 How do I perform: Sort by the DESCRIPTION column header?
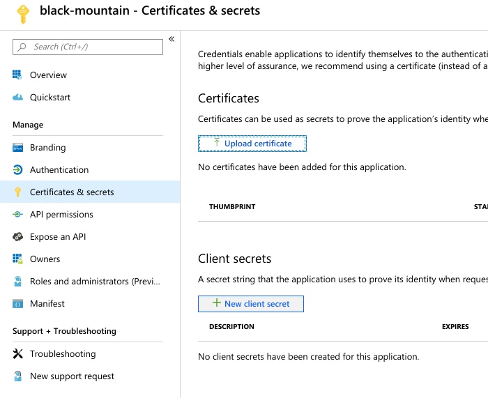[231, 326]
